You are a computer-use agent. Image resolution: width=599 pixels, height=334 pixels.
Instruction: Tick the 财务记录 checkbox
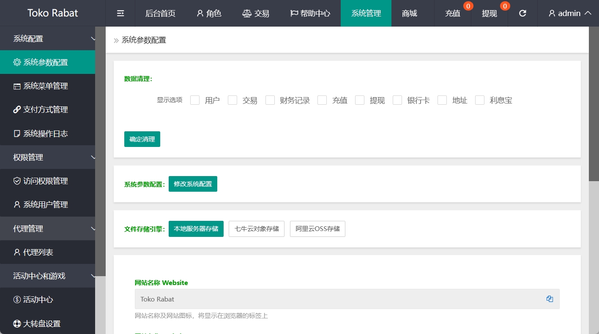[270, 100]
